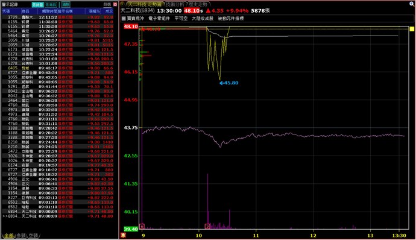Click the 清除 clear button in alert panel

66,4
